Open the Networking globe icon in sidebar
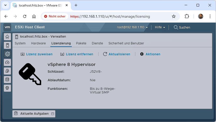 pyautogui.click(x=7, y=88)
